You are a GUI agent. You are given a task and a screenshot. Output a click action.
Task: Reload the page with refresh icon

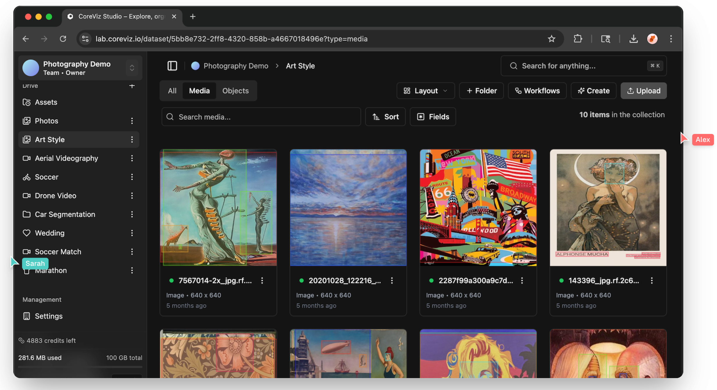tap(63, 39)
